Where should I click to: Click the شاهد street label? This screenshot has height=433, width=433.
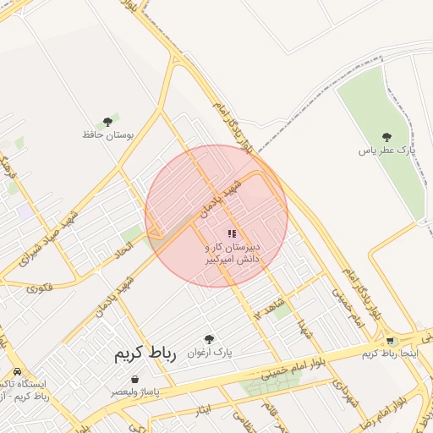(x=274, y=308)
